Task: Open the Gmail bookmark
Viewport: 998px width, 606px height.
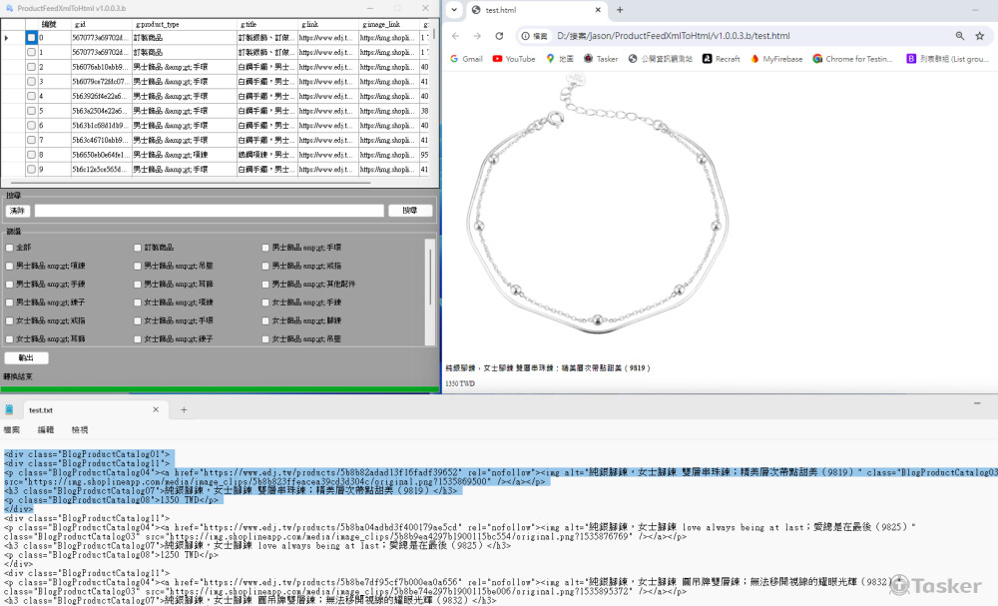Action: point(465,59)
